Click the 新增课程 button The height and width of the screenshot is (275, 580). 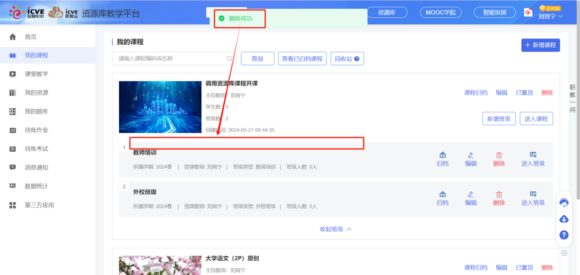tap(540, 45)
